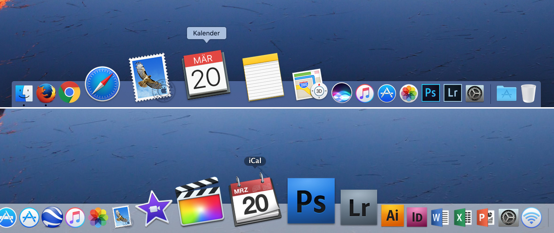Launch Google Earth from the lower dock

point(52,217)
